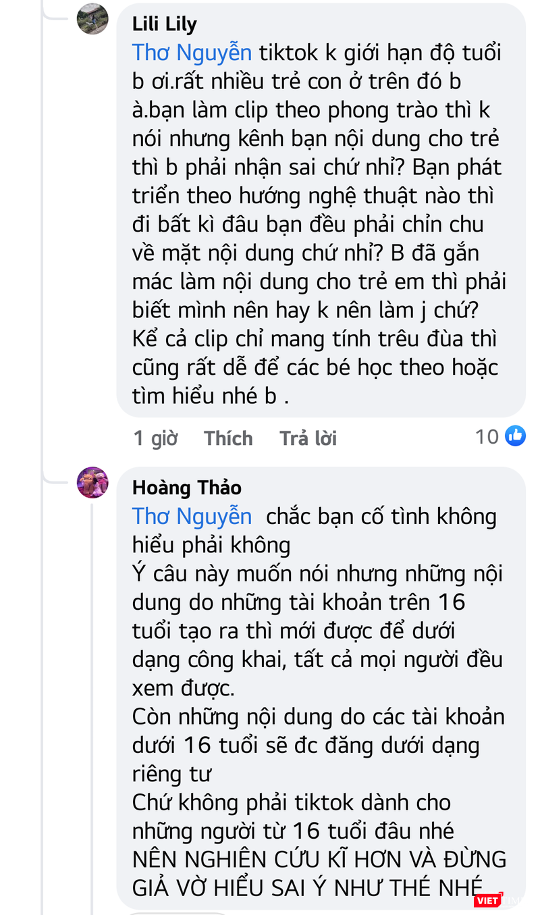Click Lili Lily's avatar to view profile
The height and width of the screenshot is (915, 540).
click(92, 18)
